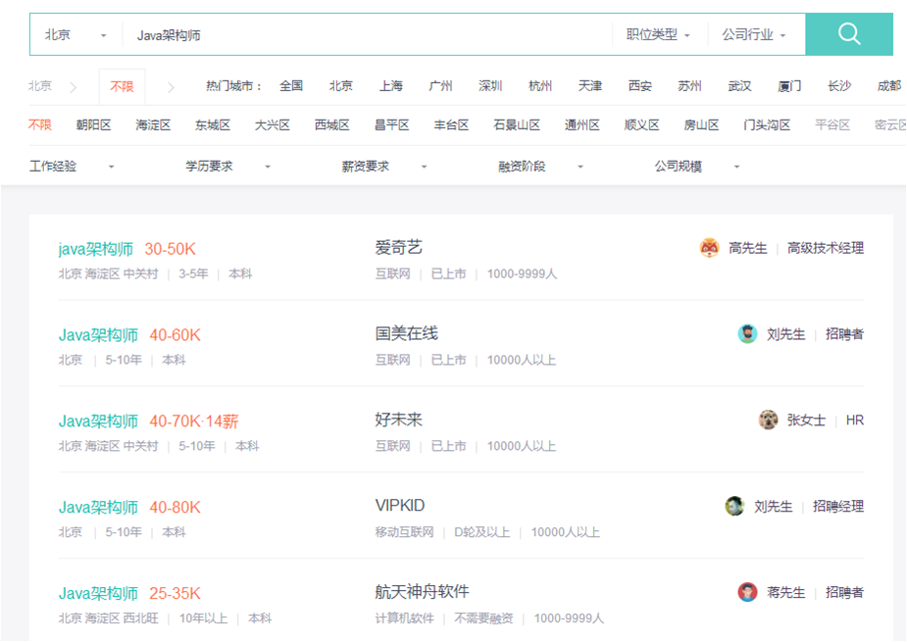Open the 北京 city dropdown in search bar
Screen dimensions: 907x642
(76, 34)
